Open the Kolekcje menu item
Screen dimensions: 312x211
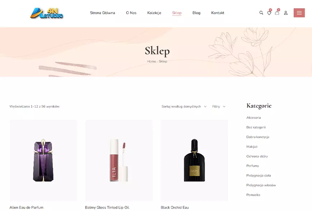[154, 13]
